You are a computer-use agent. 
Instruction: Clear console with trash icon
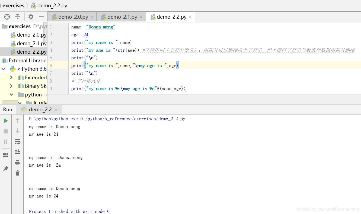(18, 173)
